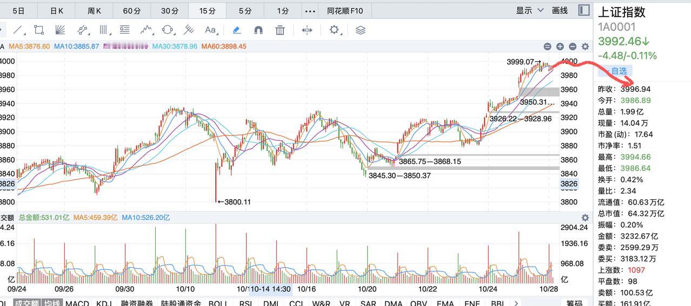Select the BOLL indicator
Image resolution: width=691 pixels, height=306 pixels.
coord(217,303)
